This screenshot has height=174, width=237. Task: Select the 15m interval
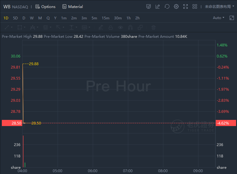click(105, 18)
